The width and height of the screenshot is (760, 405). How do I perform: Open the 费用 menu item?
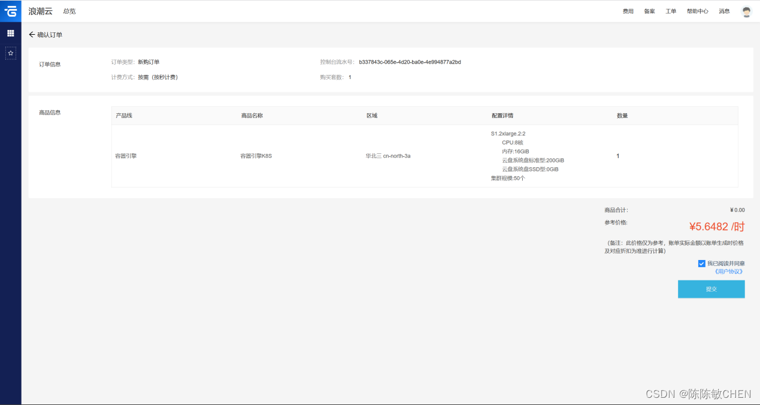pos(628,11)
